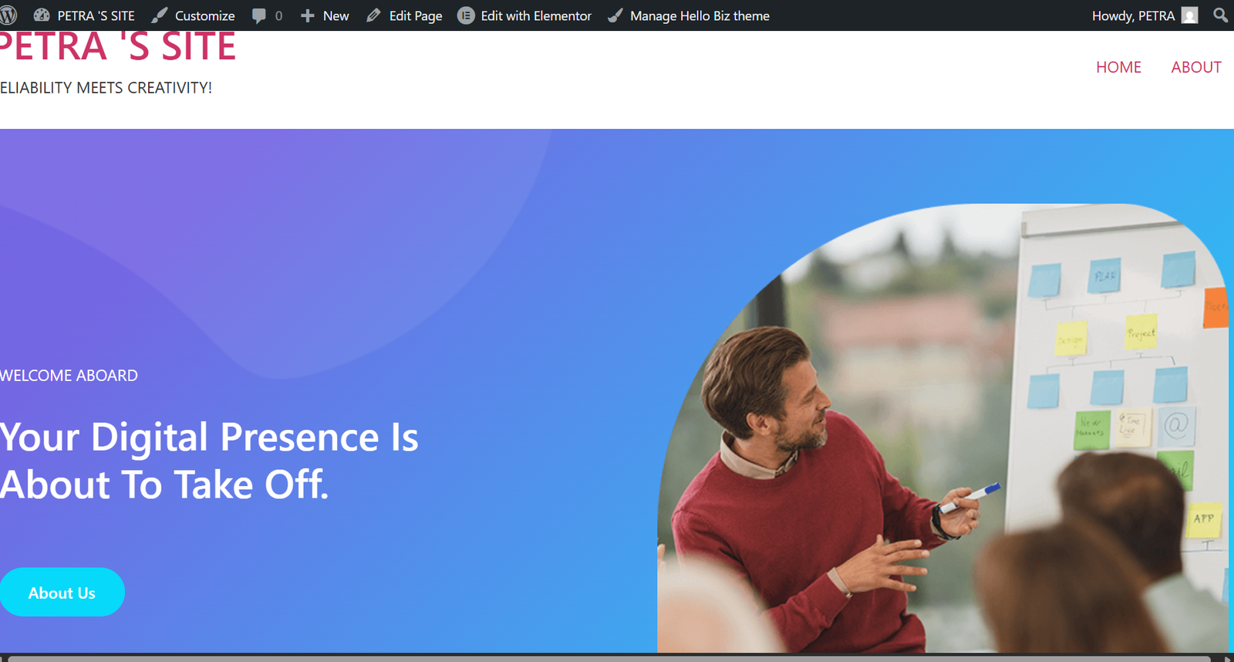
Task: Click the WordPress logo icon
Action: pos(8,15)
